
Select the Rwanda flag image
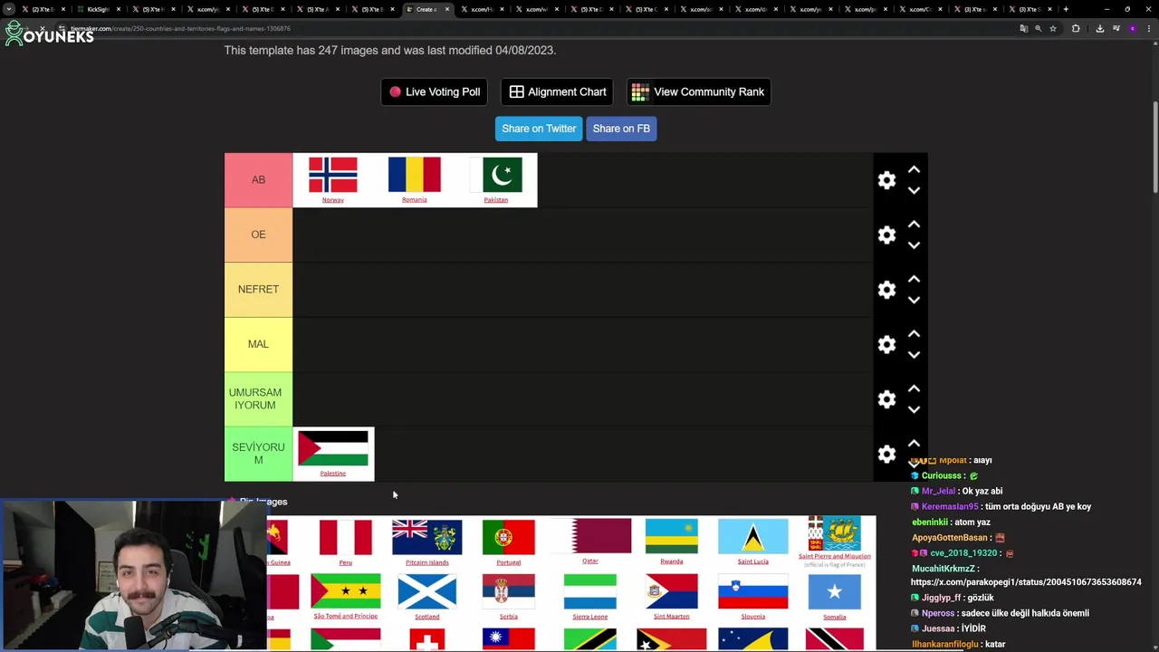pyautogui.click(x=671, y=537)
